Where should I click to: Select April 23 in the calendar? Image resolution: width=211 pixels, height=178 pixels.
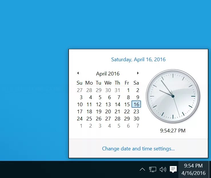(136, 112)
